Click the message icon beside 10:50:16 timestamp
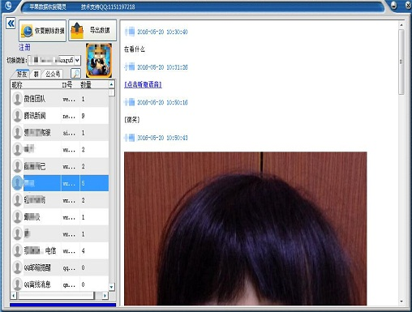 point(130,102)
